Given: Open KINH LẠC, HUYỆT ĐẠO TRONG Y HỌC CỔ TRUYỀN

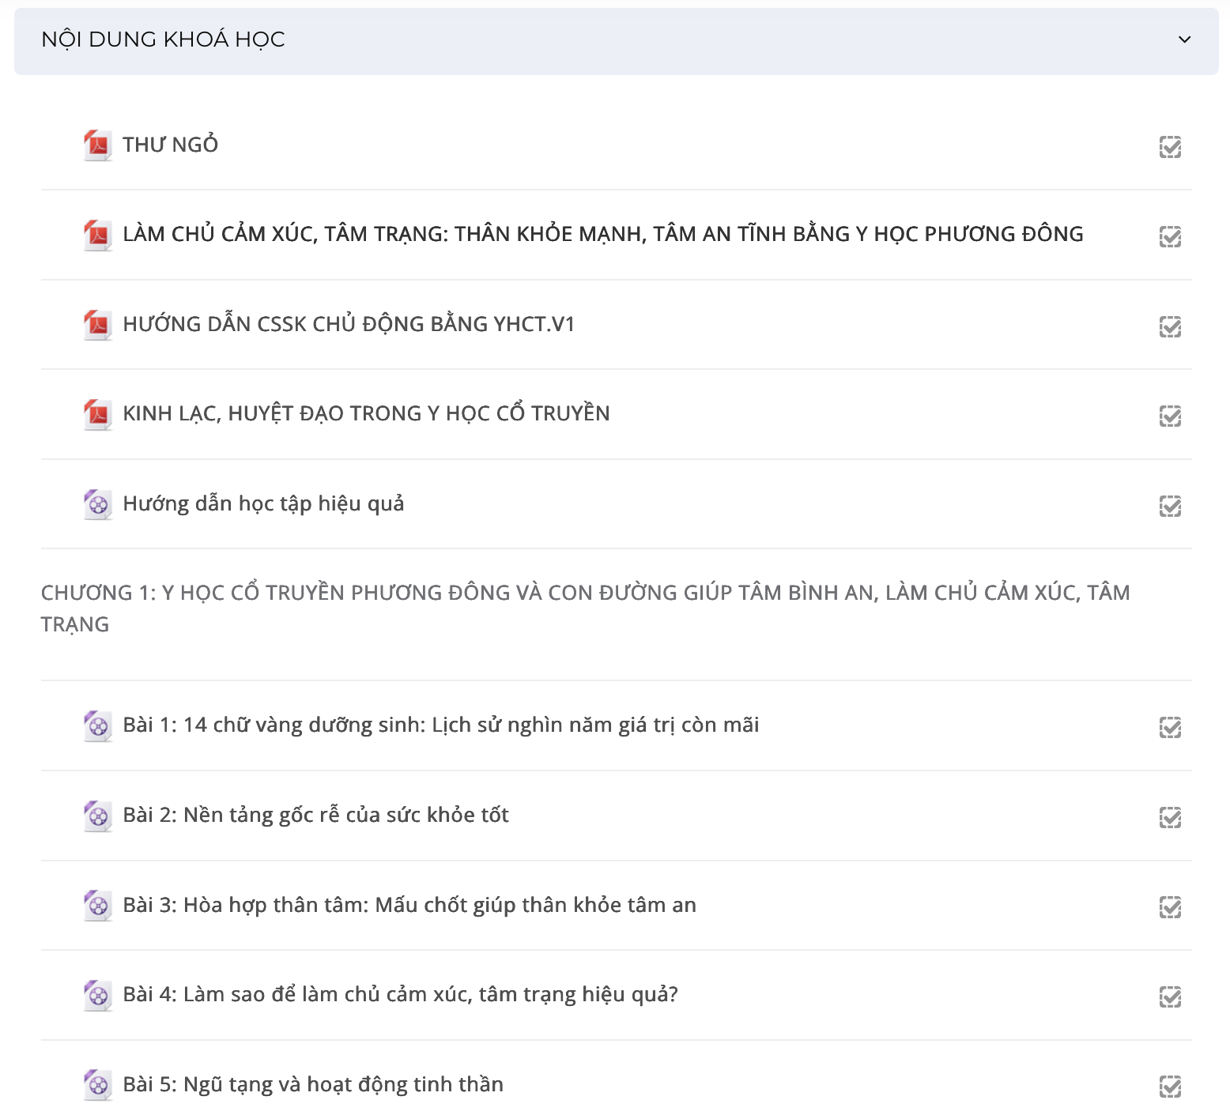Looking at the screenshot, I should point(366,414).
